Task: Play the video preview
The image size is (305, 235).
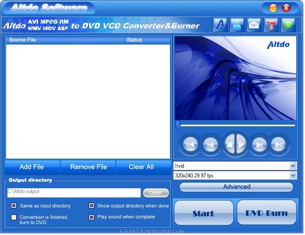Action: [x=241, y=145]
